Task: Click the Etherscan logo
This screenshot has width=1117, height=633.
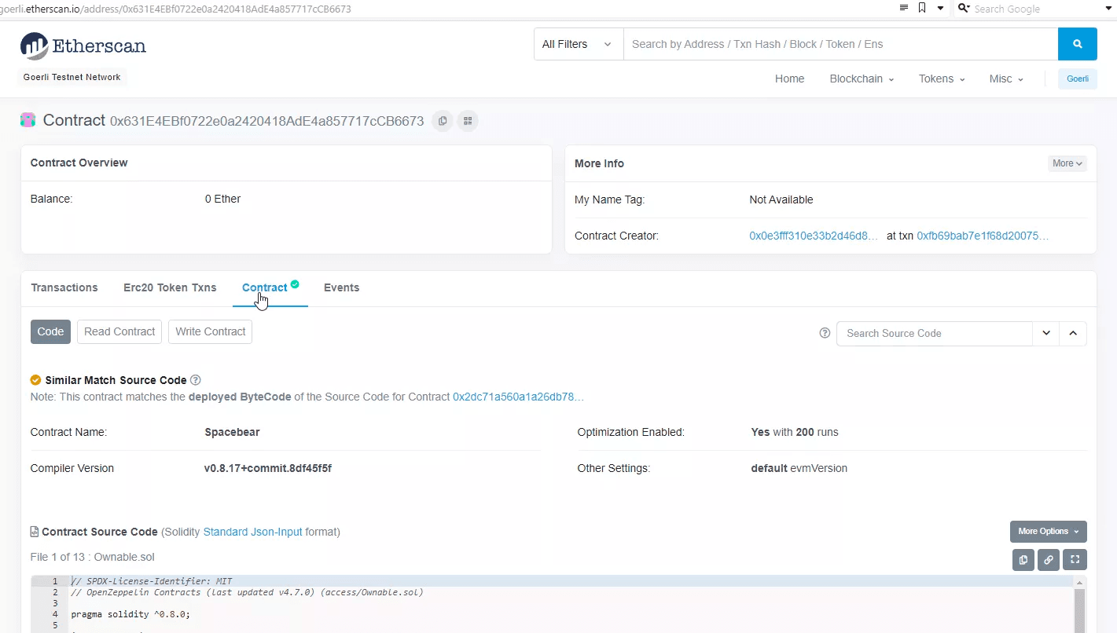Action: click(x=83, y=46)
